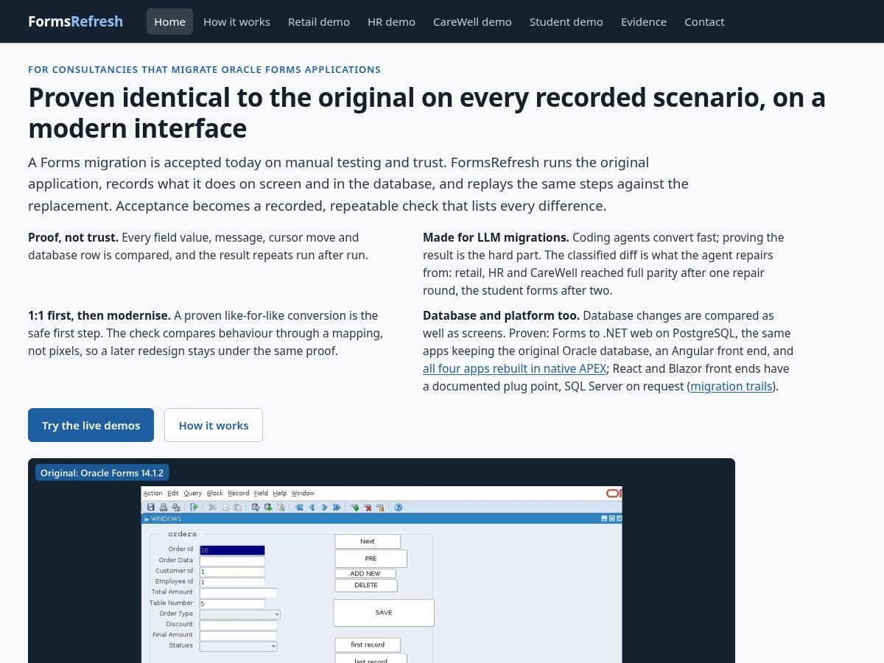
Task: Expand the Statues dropdown list
Action: pos(239,646)
